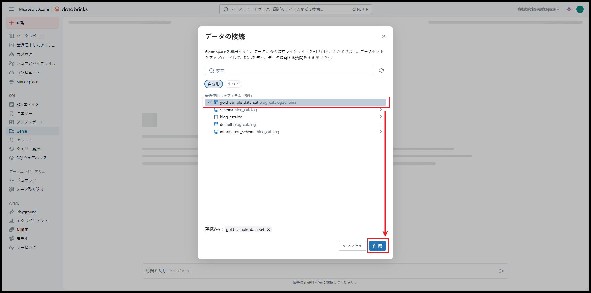The image size is (591, 293).
Task: Click the キャンセル button
Action: (352, 246)
